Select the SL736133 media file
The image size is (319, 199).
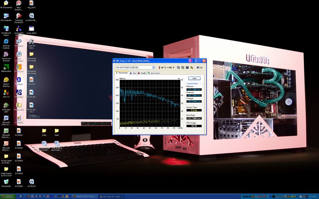point(31,183)
